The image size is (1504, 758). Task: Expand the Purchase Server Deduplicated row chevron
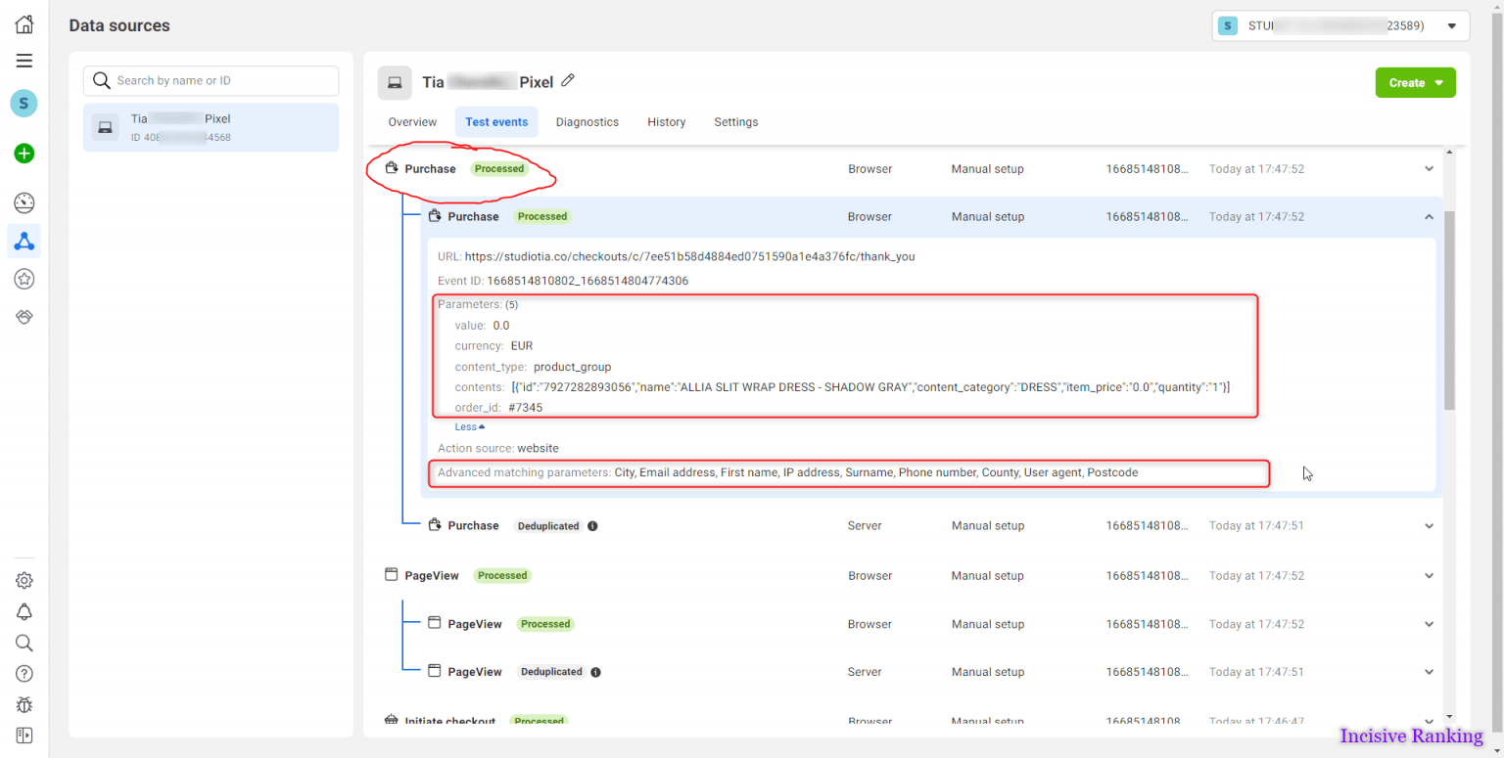pos(1429,526)
